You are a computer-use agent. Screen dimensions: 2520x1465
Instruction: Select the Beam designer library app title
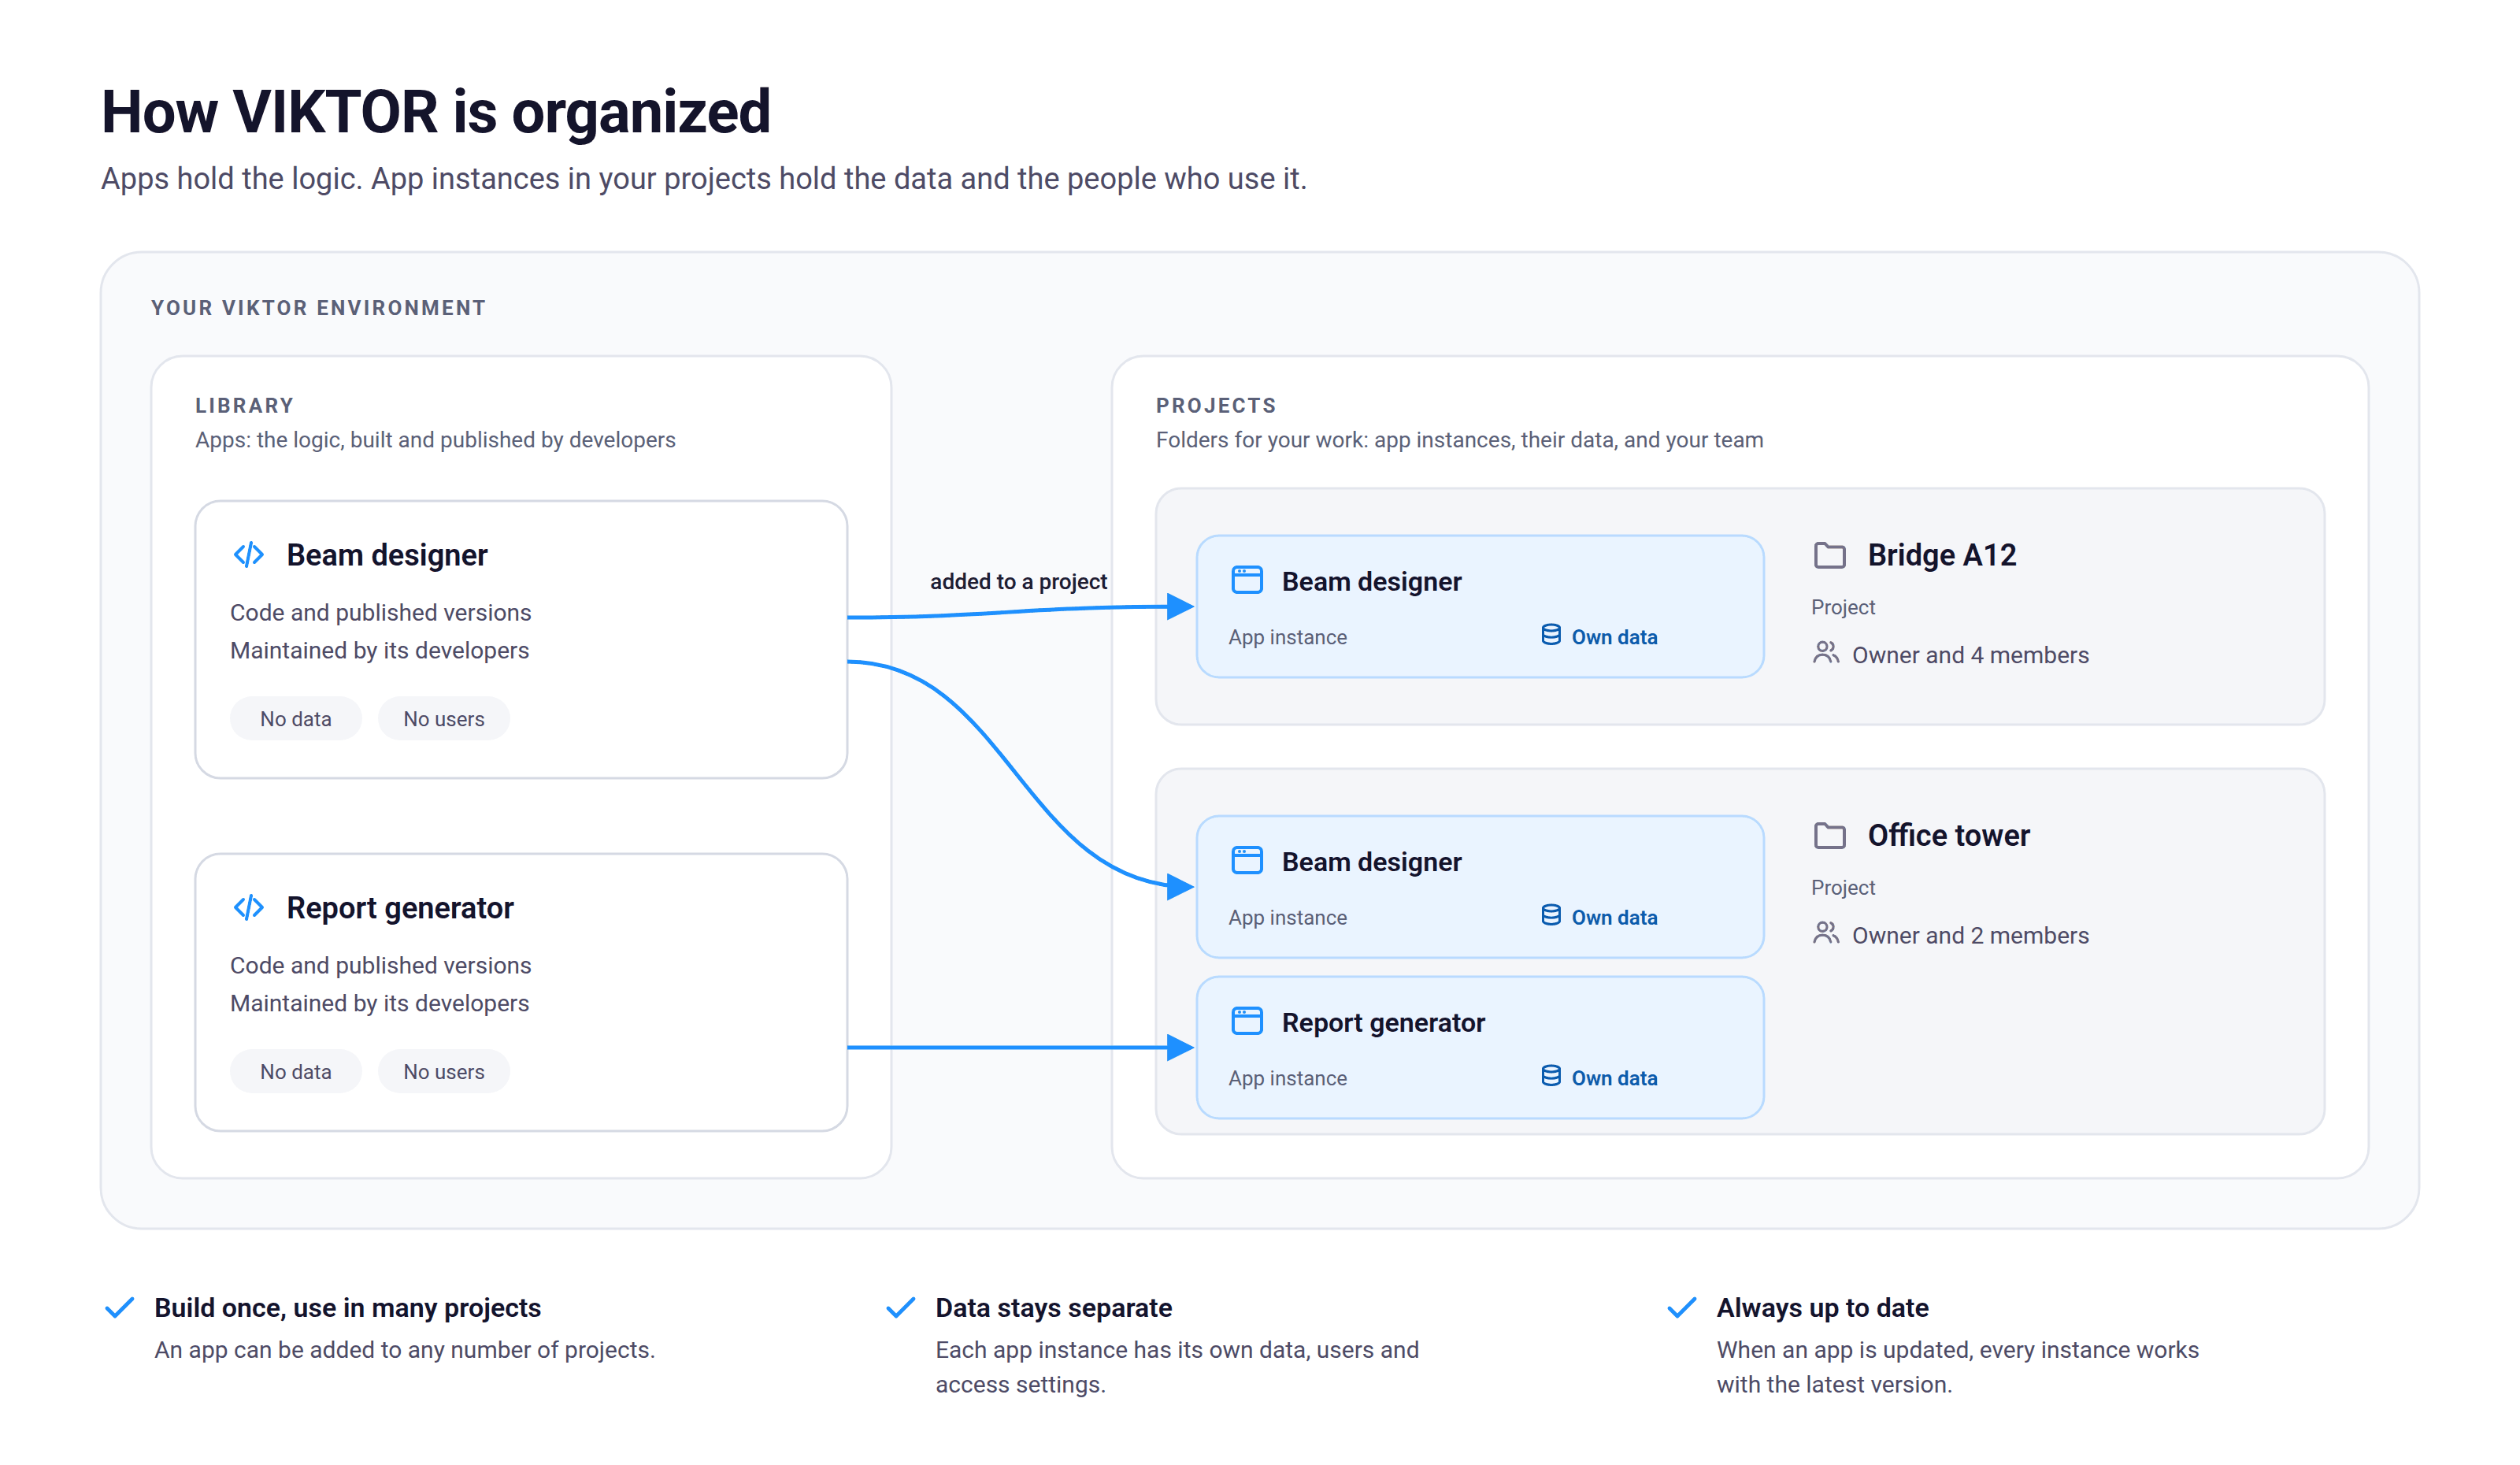pos(387,556)
